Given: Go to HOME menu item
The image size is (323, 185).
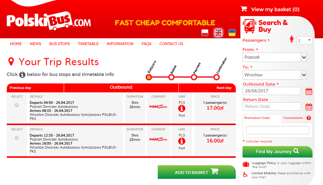Looking at the screenshot, I should pyautogui.click(x=16, y=44).
